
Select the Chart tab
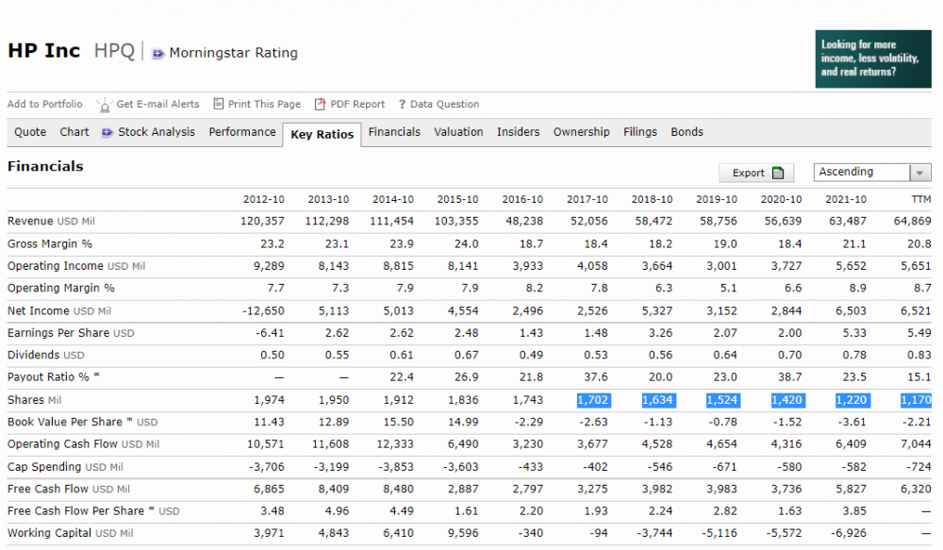pyautogui.click(x=74, y=132)
